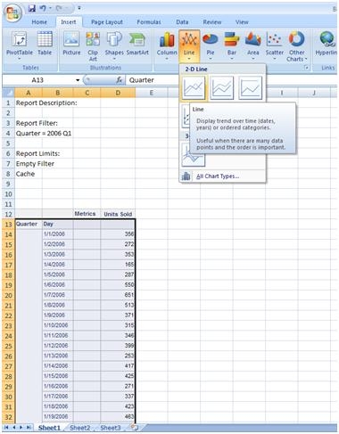
Task: Click the formula bar containing Quarter
Action: [153, 80]
